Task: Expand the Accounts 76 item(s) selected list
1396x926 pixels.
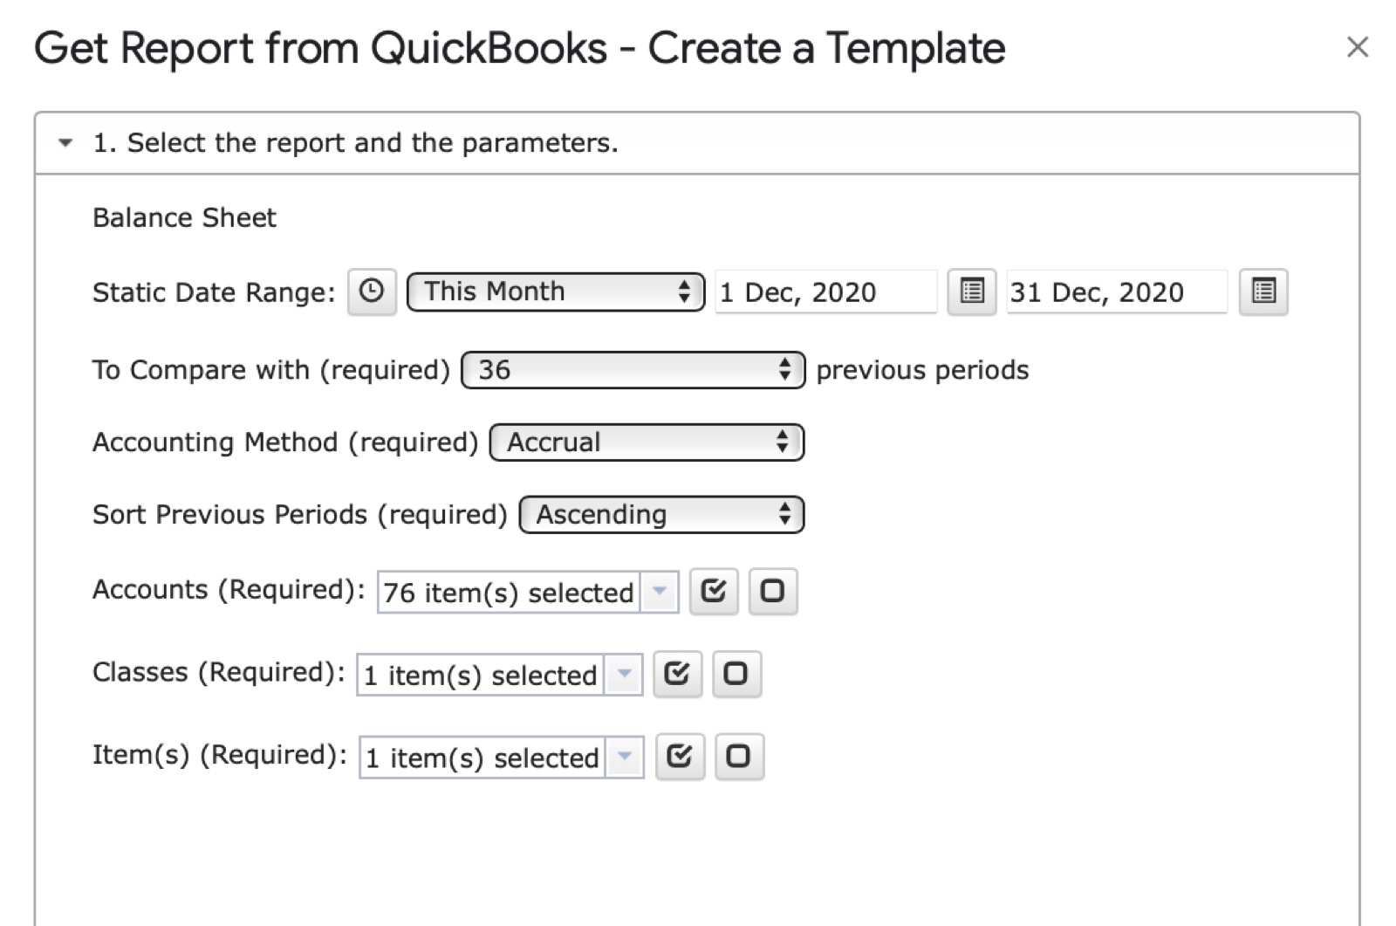Action: (528, 593)
